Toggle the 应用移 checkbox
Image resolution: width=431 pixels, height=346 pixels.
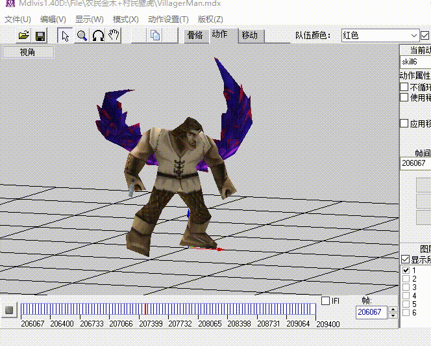point(404,123)
